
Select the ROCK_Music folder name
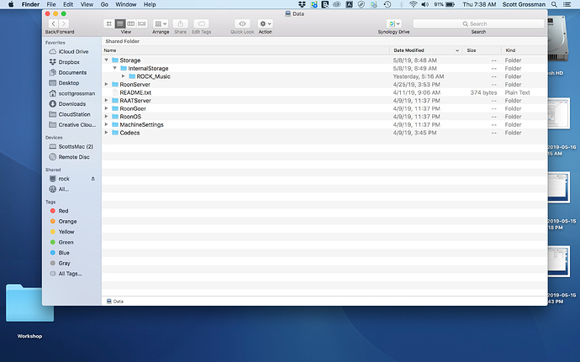click(154, 76)
